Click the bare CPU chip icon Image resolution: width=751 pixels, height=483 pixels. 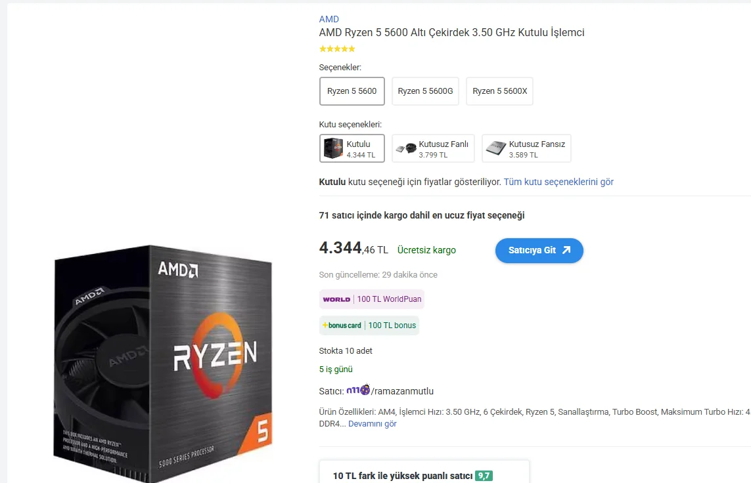click(x=495, y=148)
